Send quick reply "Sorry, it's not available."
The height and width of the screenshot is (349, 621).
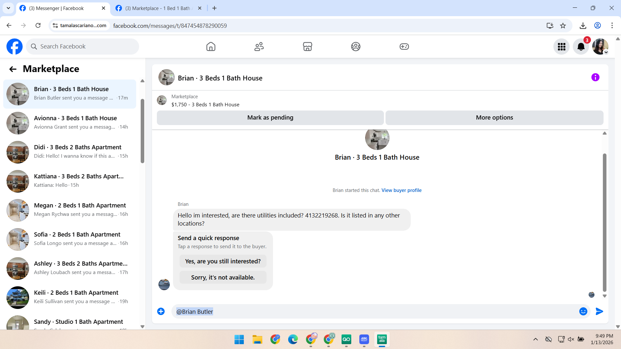coord(223,278)
